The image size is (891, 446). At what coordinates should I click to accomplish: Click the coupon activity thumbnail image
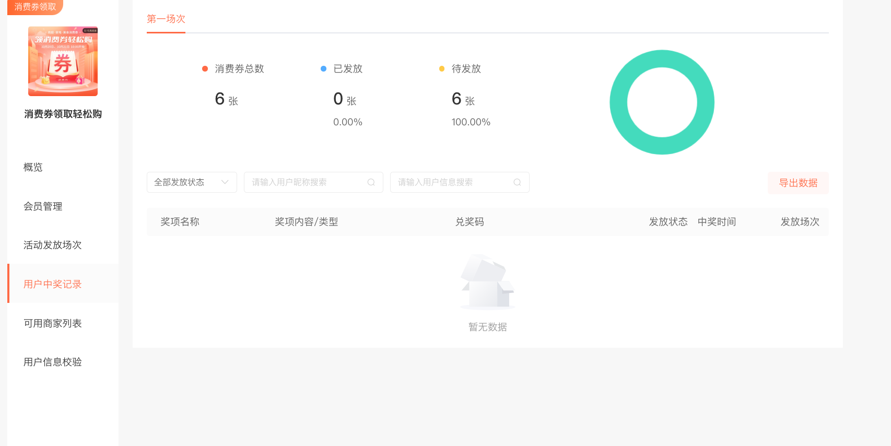(x=63, y=61)
